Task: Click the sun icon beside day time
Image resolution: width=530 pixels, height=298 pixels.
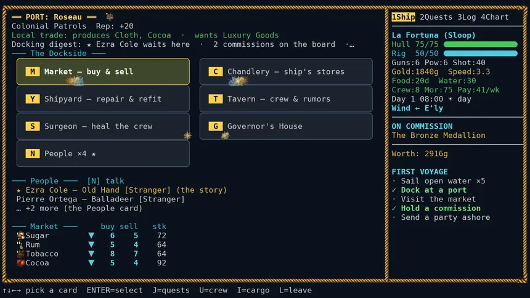Action: coord(450,99)
